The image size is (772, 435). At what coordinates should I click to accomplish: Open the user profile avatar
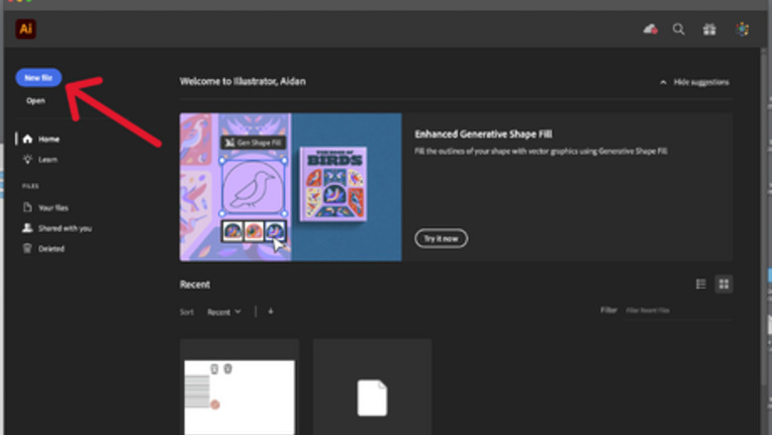pyautogui.click(x=742, y=30)
